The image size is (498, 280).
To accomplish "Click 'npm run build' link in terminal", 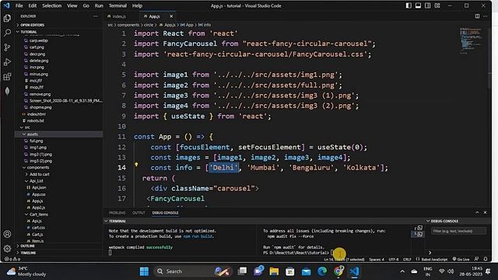I will [x=198, y=236].
